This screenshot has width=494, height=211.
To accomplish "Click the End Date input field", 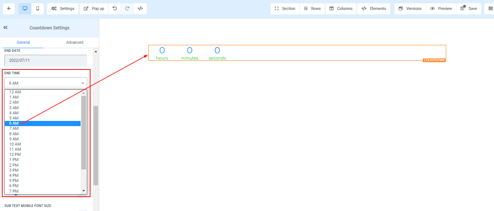I will [x=46, y=60].
